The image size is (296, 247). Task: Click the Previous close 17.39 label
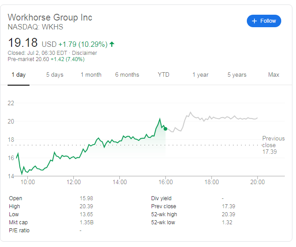click(273, 145)
